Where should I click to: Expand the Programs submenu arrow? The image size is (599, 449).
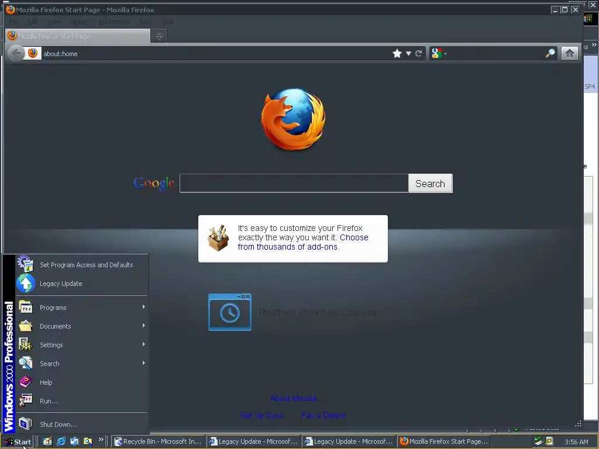click(x=144, y=307)
